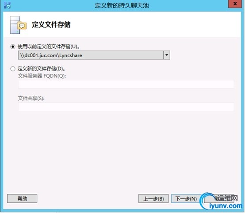Go back with 上一步(B) button
245x213 pixels.
pyautogui.click(x=153, y=199)
